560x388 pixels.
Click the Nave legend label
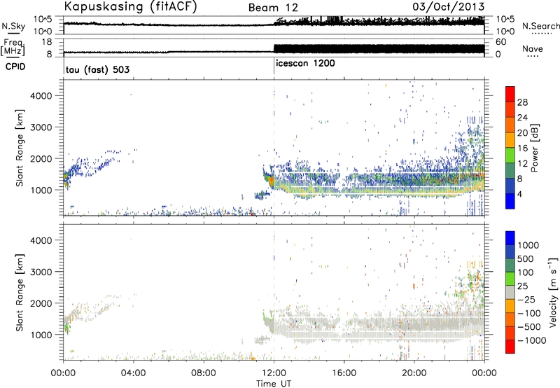coord(533,49)
